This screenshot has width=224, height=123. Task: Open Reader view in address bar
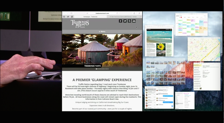coord(87,13)
